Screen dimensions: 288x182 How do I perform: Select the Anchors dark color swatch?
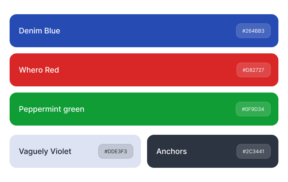213,151
